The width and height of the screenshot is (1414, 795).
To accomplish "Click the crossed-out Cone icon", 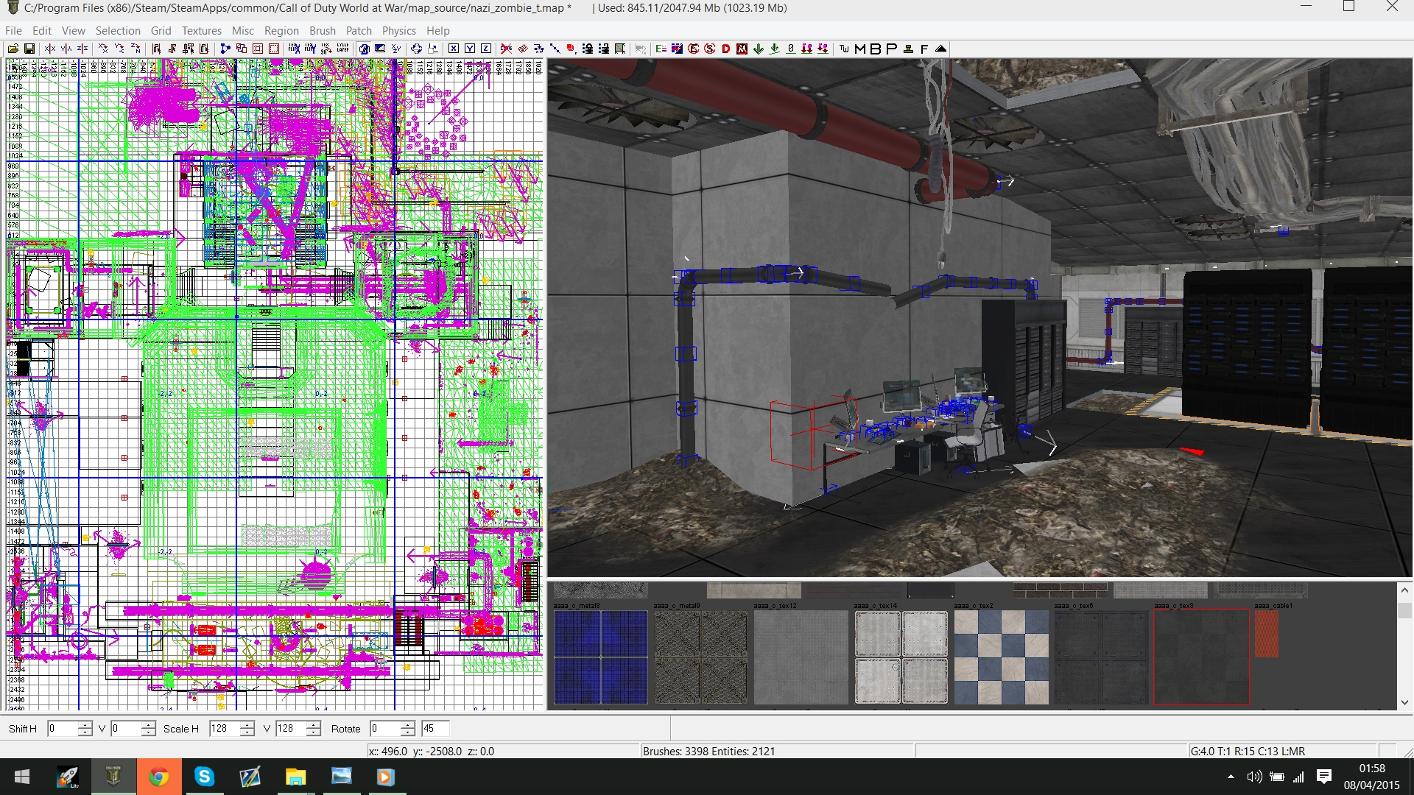I will pos(506,49).
